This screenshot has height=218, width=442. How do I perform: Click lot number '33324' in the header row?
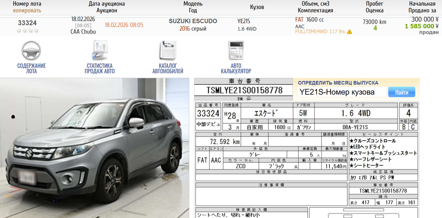[27, 23]
